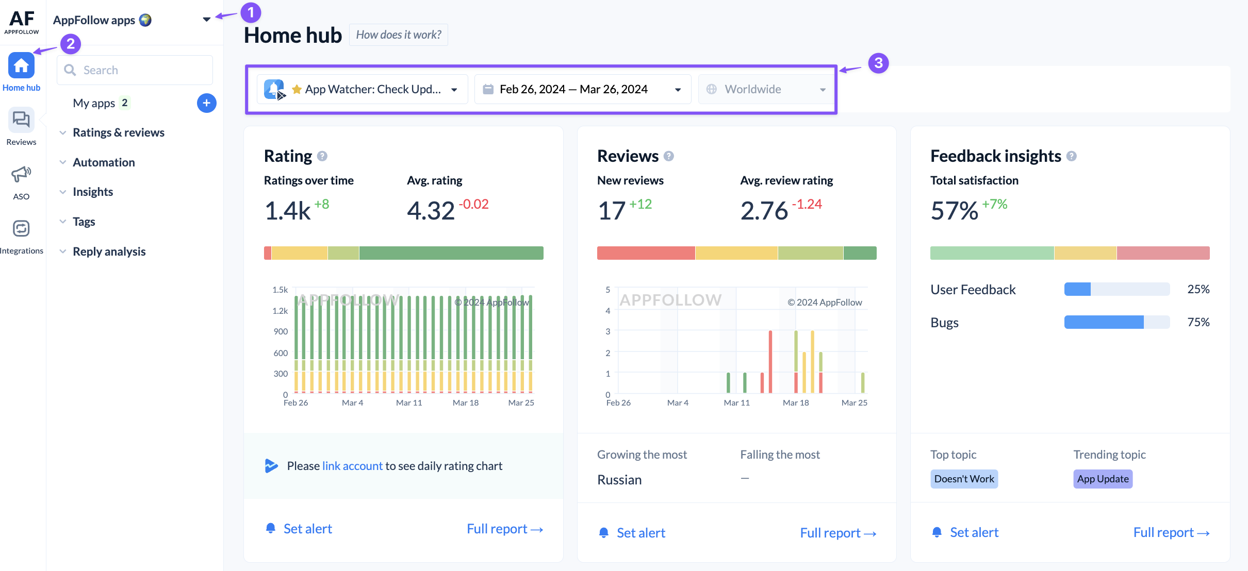1248x571 pixels.
Task: Click the Reviews help question icon
Action: pyautogui.click(x=669, y=156)
